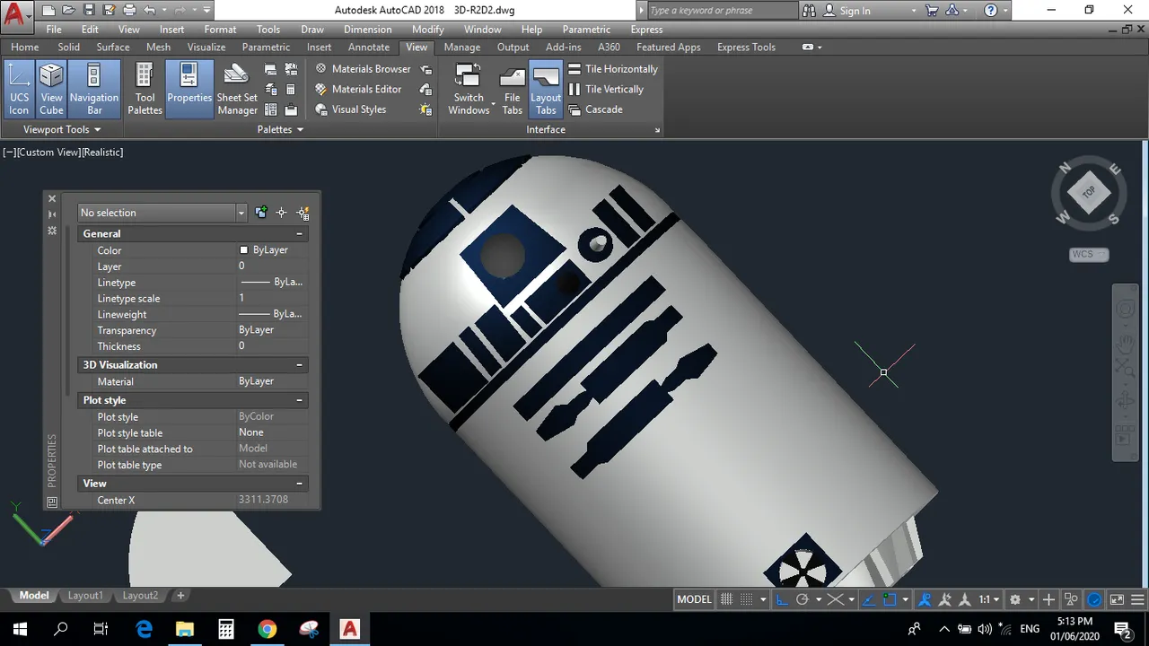The width and height of the screenshot is (1149, 646).
Task: Click Cascade windows
Action: click(595, 109)
